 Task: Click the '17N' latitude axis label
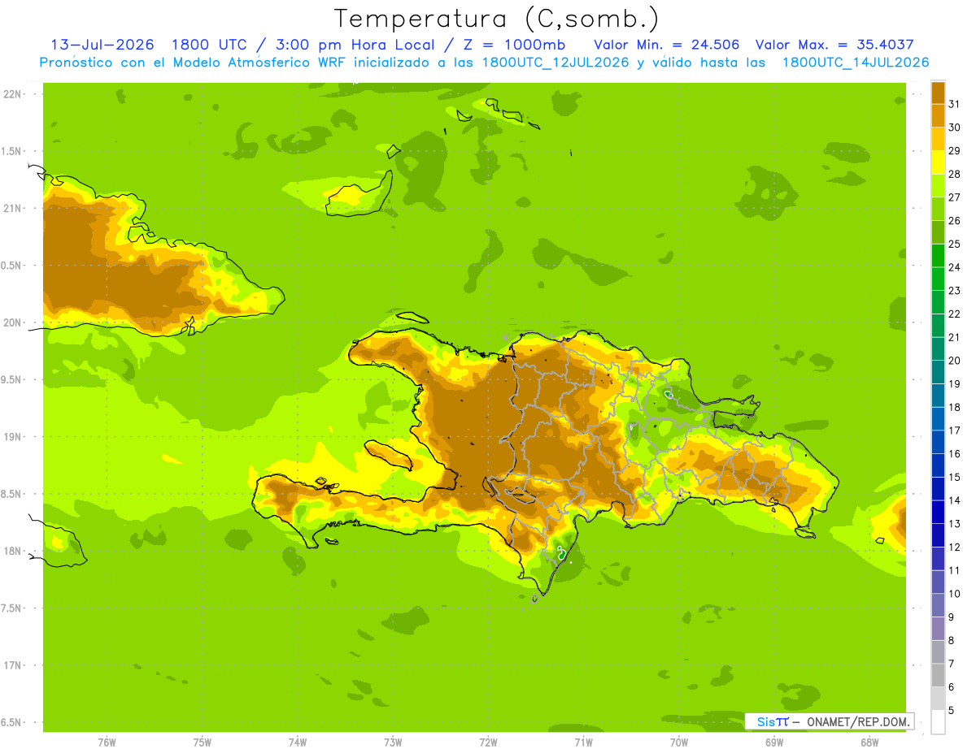[x=12, y=665]
